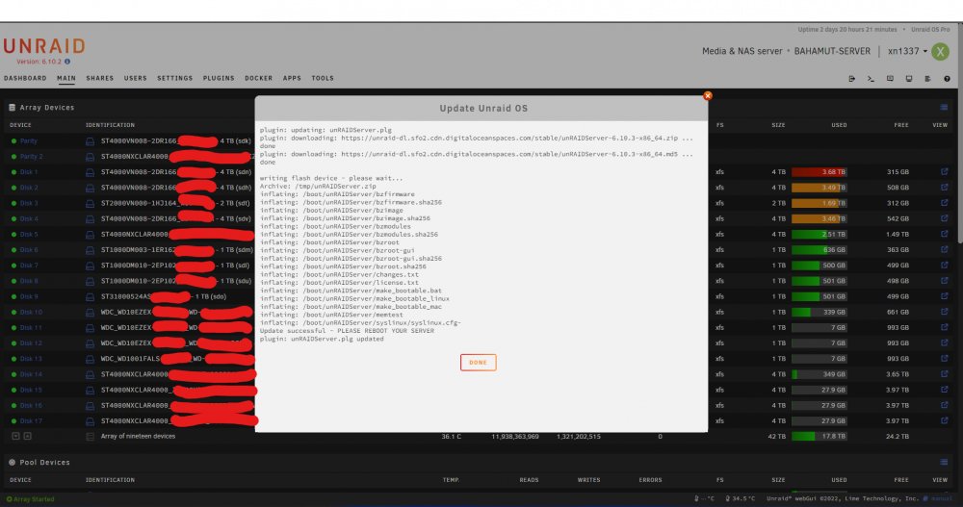Click the Feedback icon in the header
Screen dimensions: 963x507
click(890, 79)
